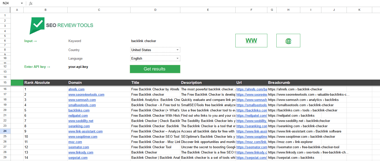Select row 24 header
This screenshot has height=161, width=380.
(x=5, y=131)
